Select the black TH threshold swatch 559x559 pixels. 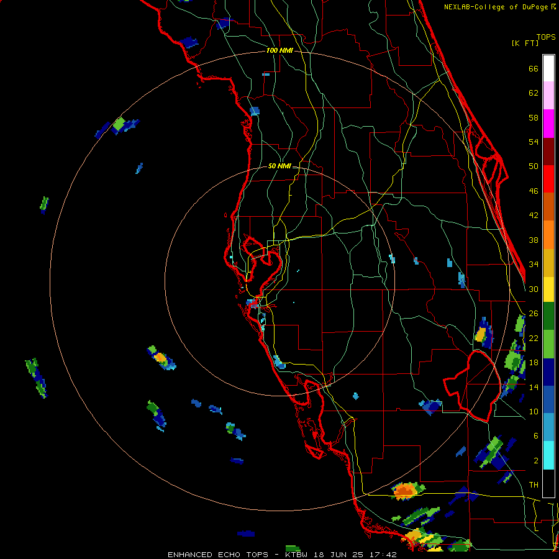[548, 483]
